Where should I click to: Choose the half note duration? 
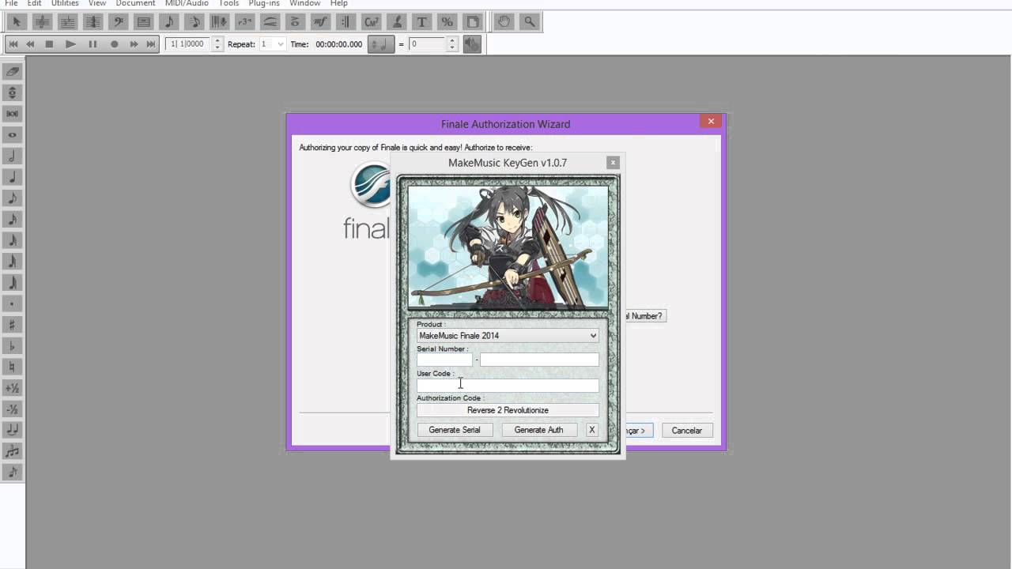(12, 156)
